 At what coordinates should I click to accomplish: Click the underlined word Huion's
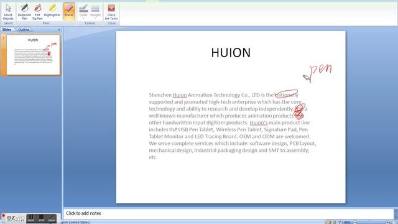pos(259,123)
